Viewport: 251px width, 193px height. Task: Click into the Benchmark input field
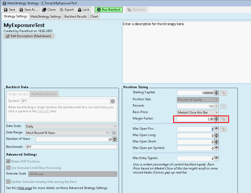pyautogui.click(x=71, y=147)
